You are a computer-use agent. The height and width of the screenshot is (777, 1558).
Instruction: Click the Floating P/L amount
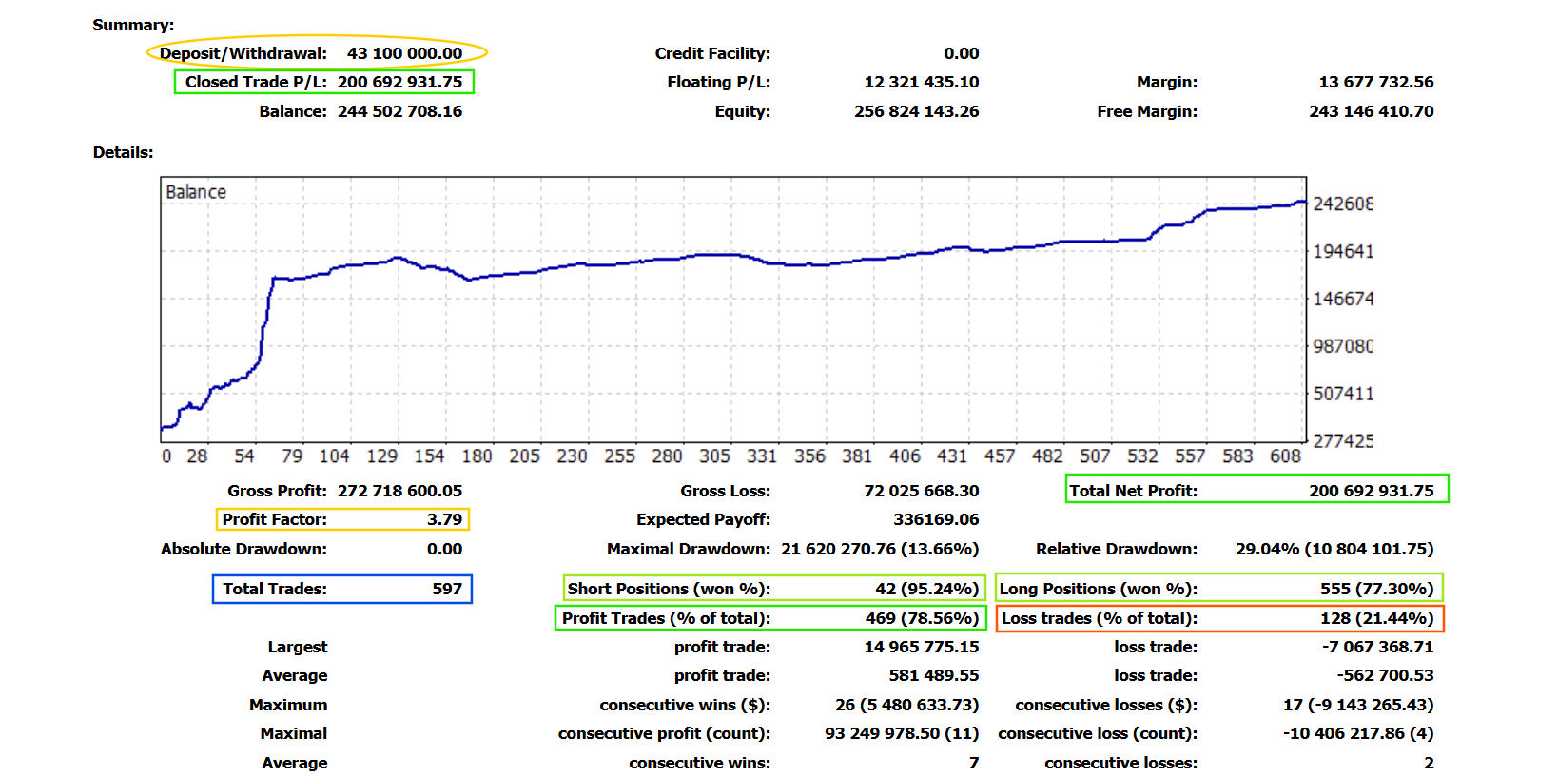(921, 82)
